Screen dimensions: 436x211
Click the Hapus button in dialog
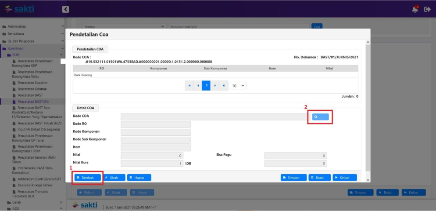pos(139,178)
